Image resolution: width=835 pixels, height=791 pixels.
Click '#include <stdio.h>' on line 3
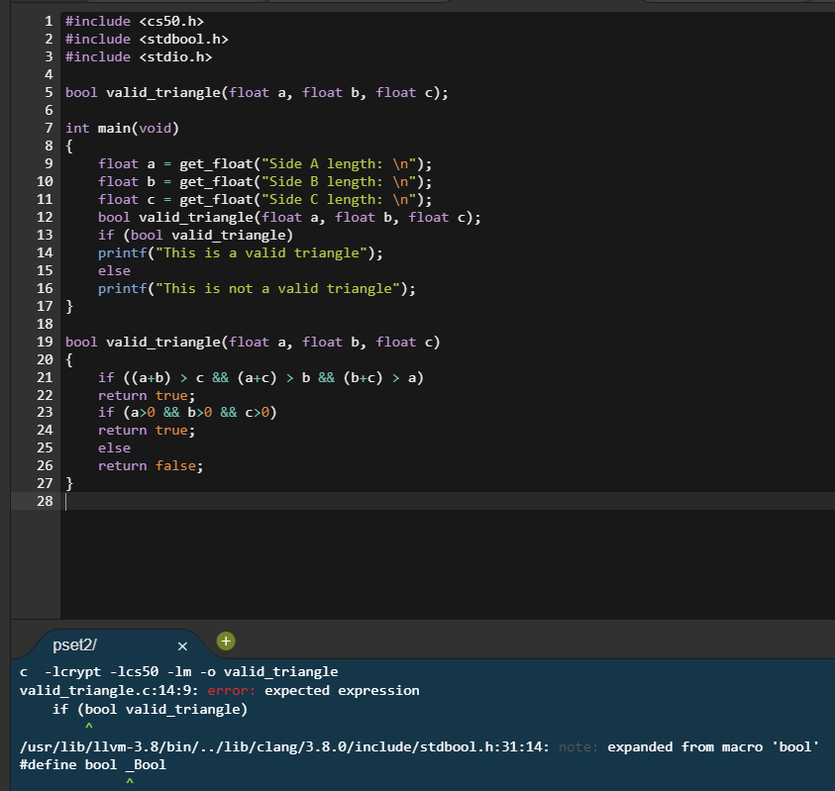(139, 57)
